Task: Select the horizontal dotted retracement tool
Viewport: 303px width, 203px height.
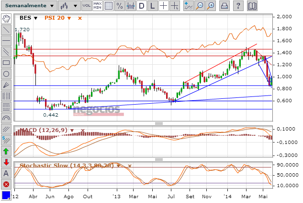Action: (6, 107)
